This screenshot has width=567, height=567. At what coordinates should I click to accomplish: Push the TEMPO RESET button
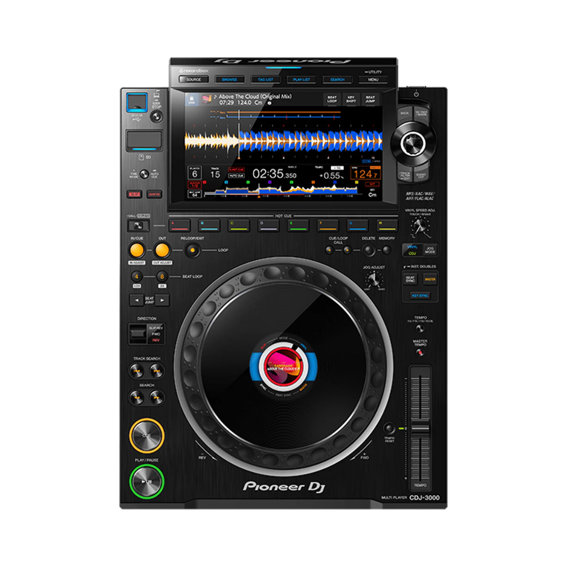(389, 428)
